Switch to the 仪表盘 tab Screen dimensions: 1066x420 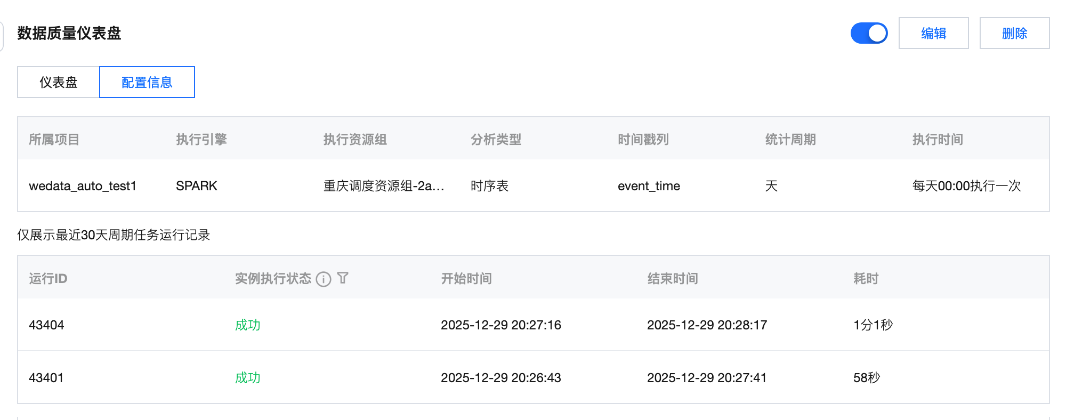pyautogui.click(x=59, y=82)
